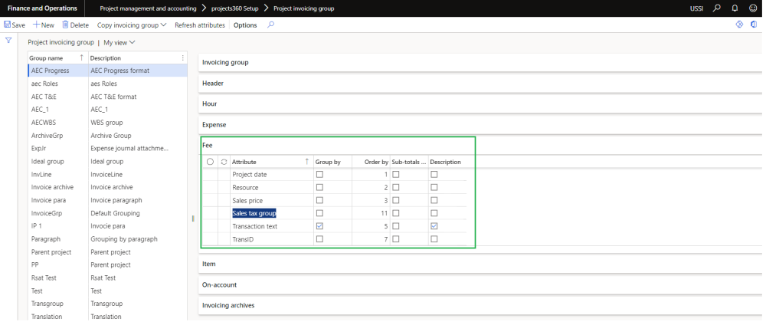Open the Options menu tab
This screenshot has width=766, height=322.
(245, 25)
